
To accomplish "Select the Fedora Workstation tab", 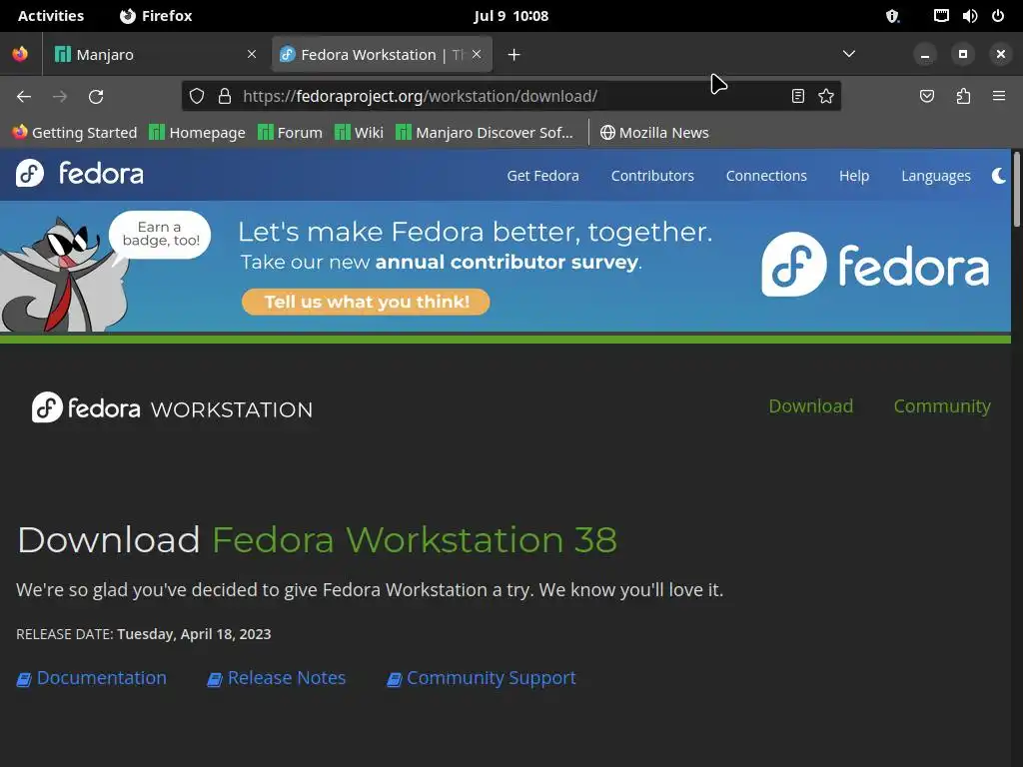I will 382,55.
